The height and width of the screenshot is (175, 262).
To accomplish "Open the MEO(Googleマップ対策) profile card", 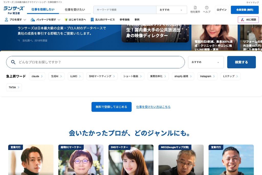I will pyautogui.click(x=181, y=160).
